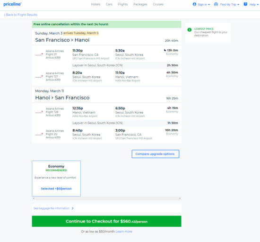Click the Asiana Airlines logo for Flight 212
The image size is (260, 242).
click(x=39, y=134)
